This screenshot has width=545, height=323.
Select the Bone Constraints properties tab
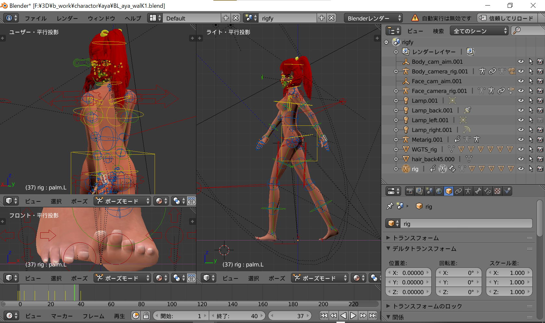(488, 191)
